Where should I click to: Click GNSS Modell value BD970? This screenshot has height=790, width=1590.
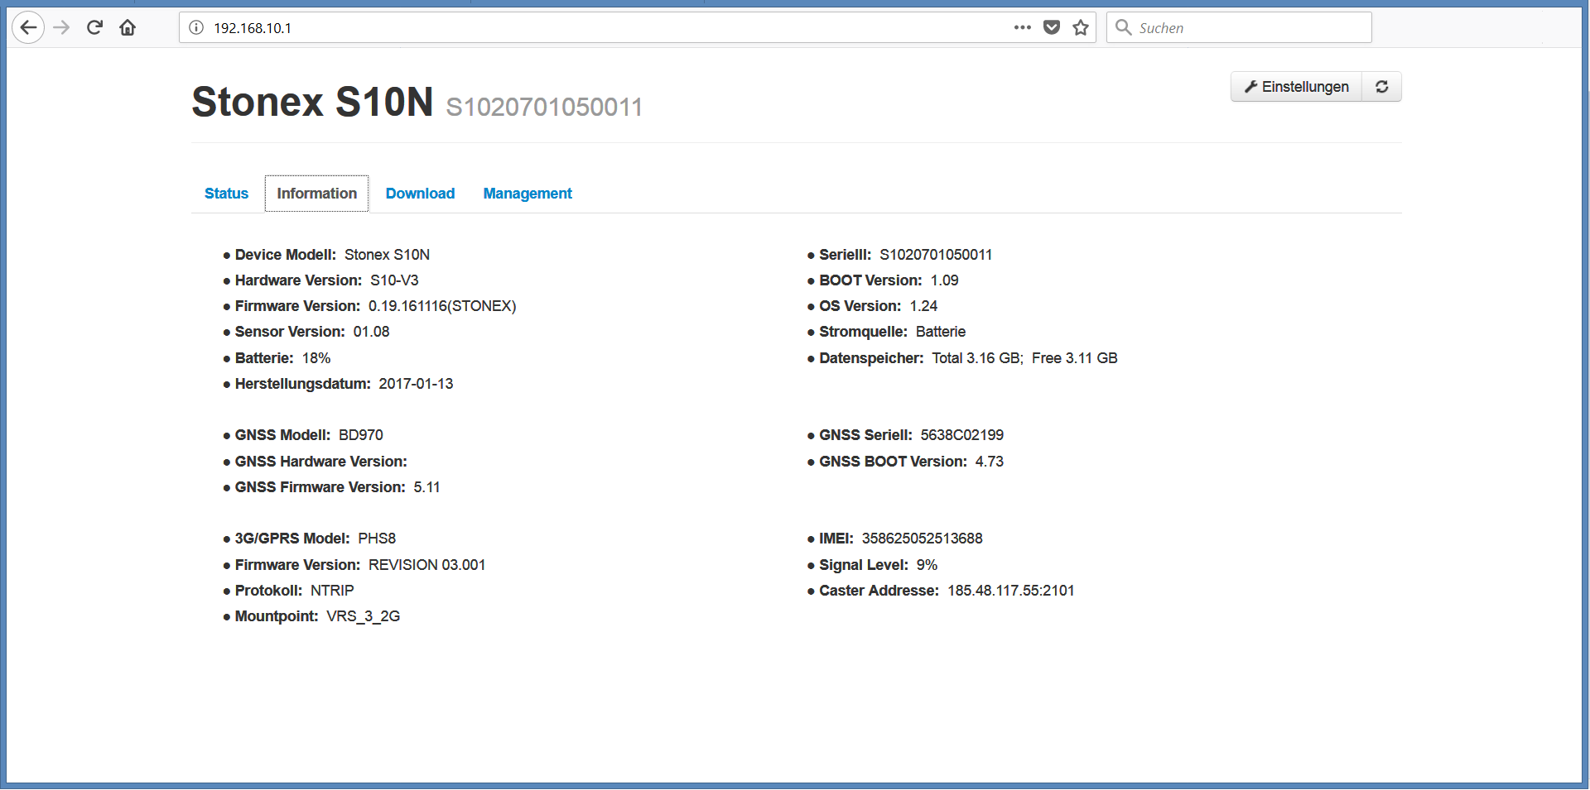click(x=360, y=435)
